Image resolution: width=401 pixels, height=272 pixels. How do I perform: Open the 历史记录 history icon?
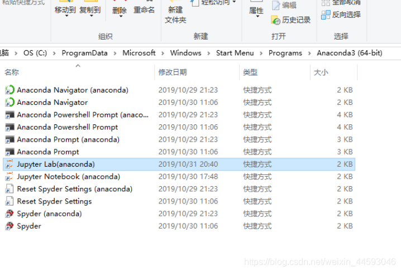click(276, 20)
